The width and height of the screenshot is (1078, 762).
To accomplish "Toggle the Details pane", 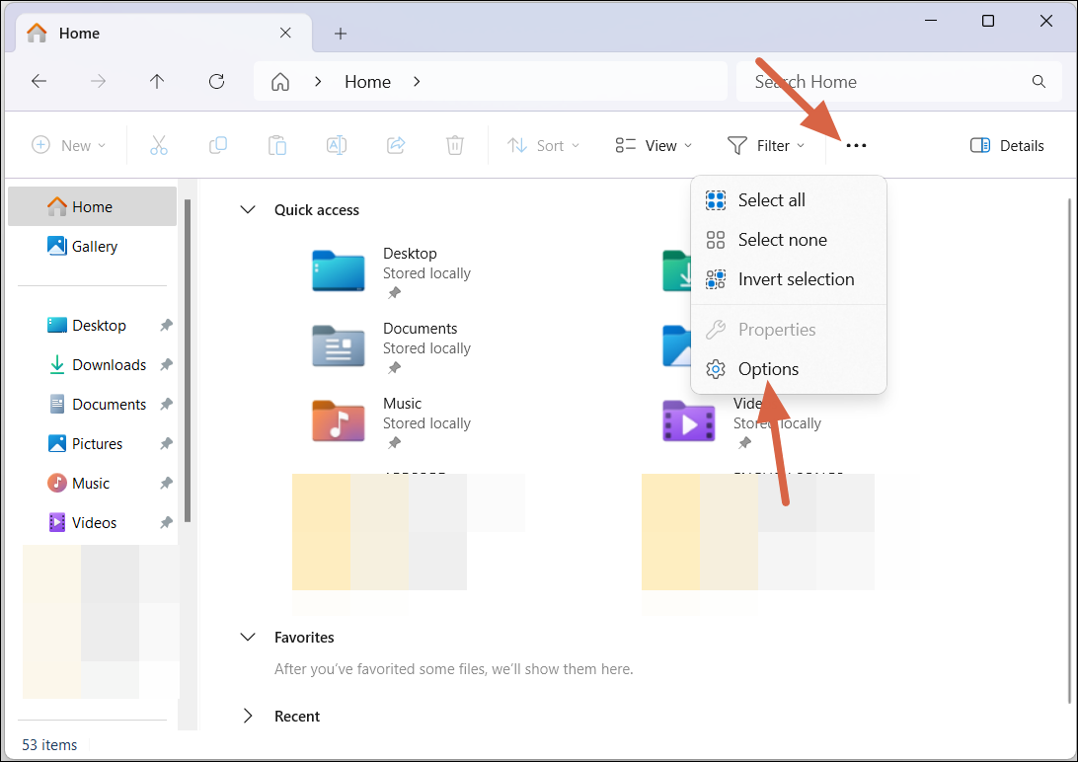I will tap(1007, 145).
